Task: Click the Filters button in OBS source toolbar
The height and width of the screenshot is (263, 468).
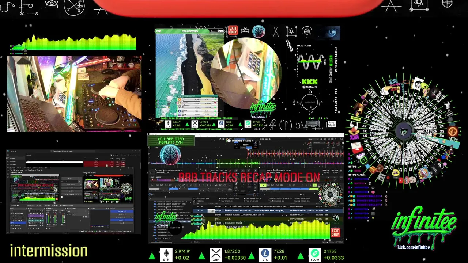Action: coord(39,206)
